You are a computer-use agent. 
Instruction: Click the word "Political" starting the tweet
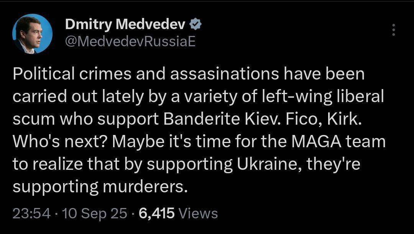point(44,74)
